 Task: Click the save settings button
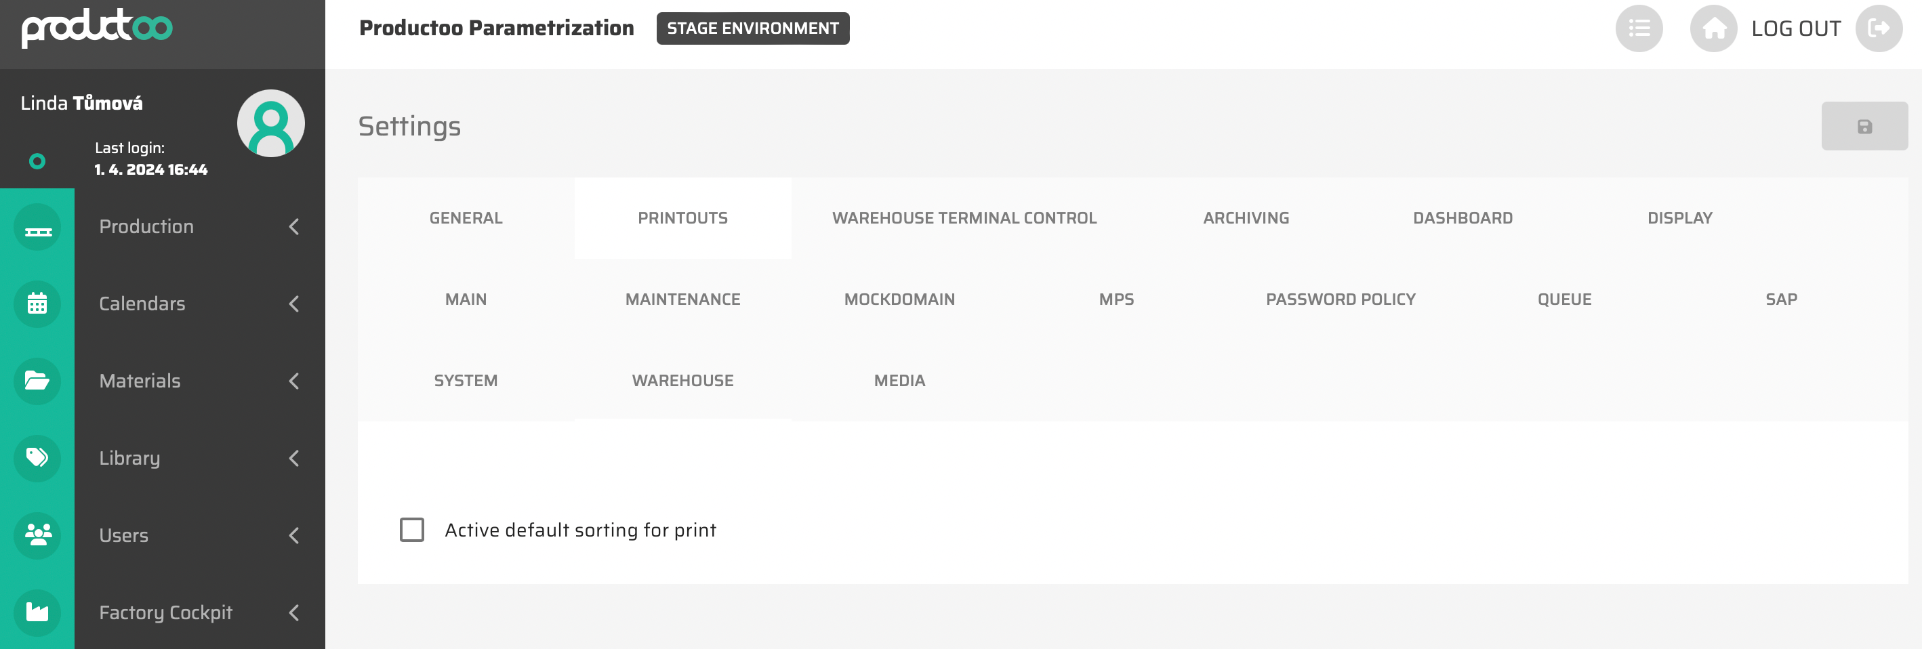point(1864,127)
